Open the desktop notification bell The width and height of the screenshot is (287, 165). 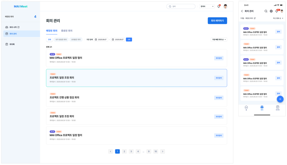pyautogui.click(x=219, y=6)
